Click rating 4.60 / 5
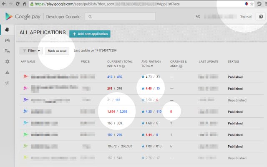Viewport: 267px width, 167px height. 150,123
